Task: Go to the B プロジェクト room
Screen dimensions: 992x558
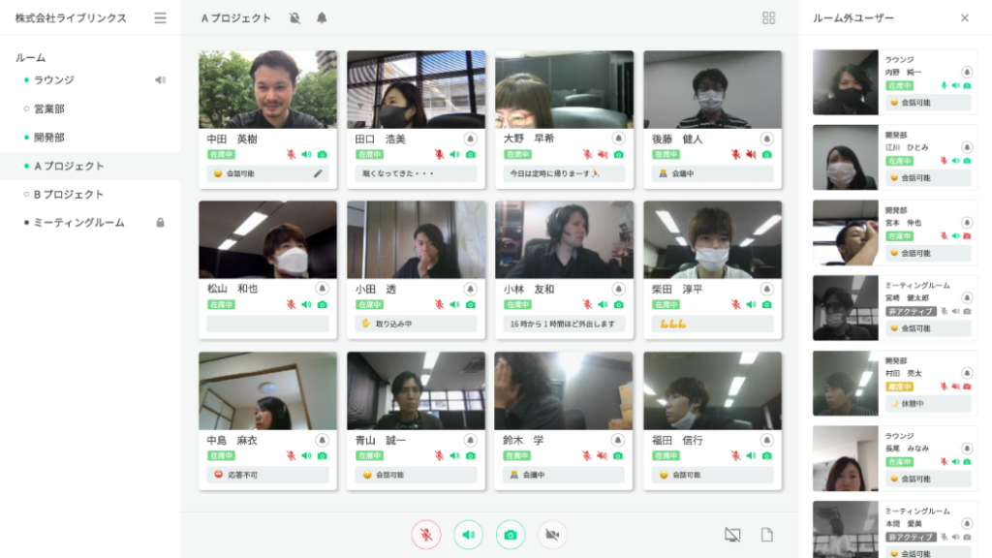Action: tap(68, 195)
